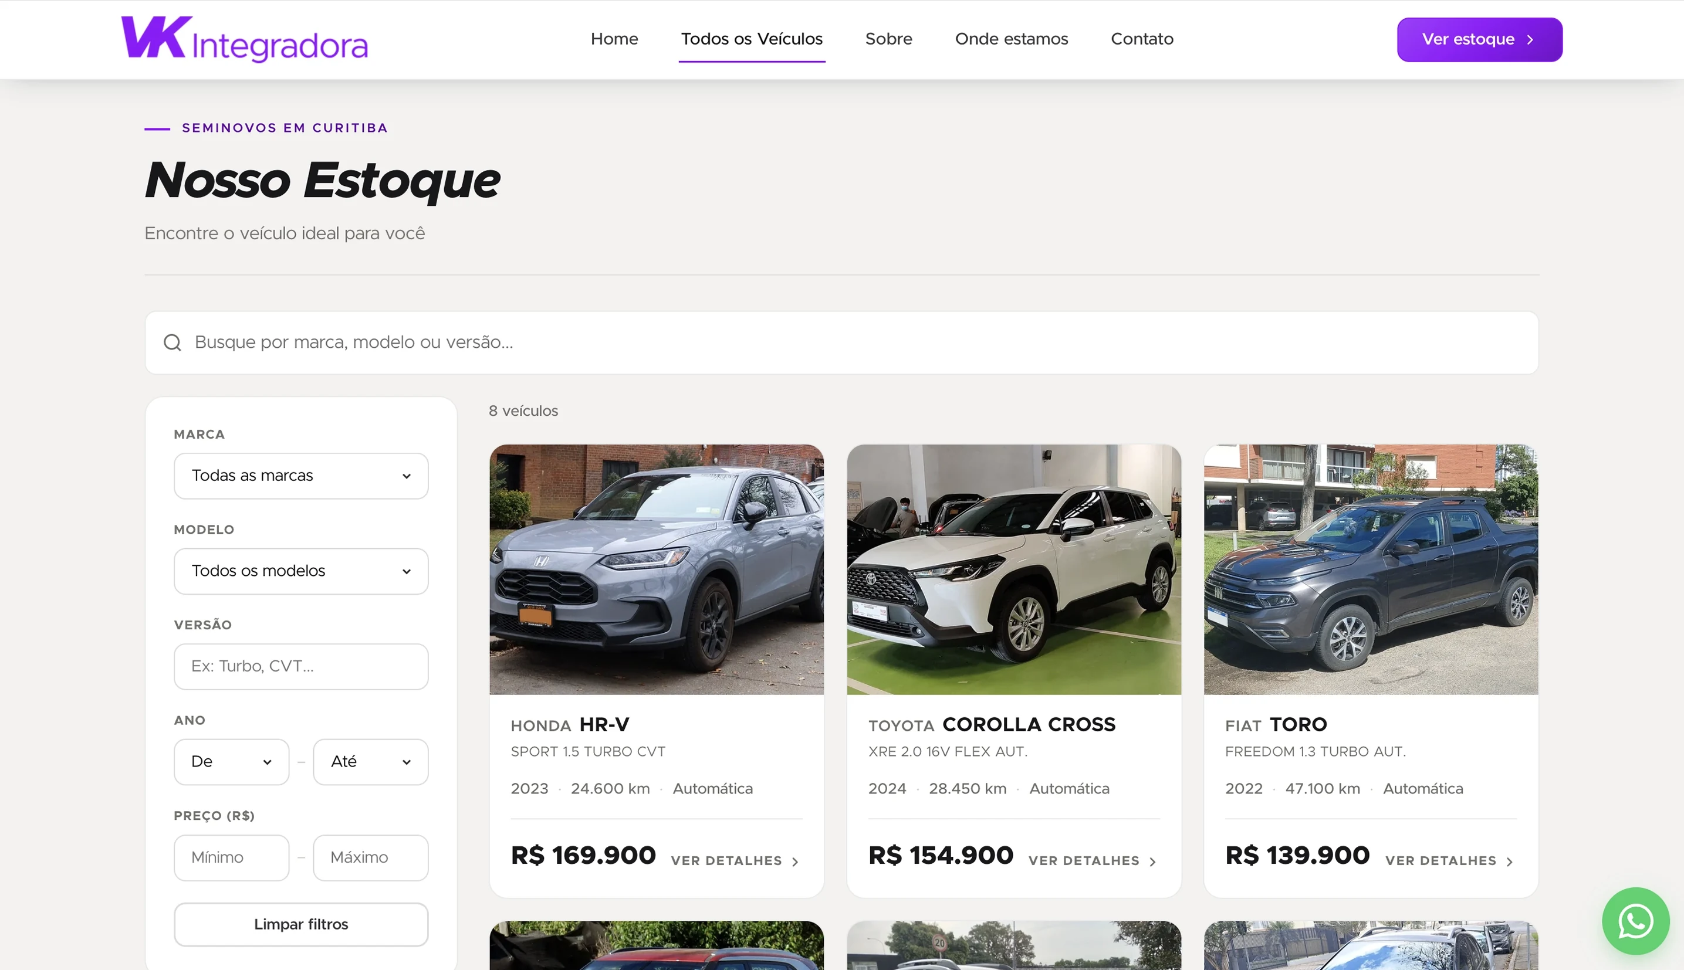Open the Toyota Corolla Cross photo

click(x=1013, y=569)
